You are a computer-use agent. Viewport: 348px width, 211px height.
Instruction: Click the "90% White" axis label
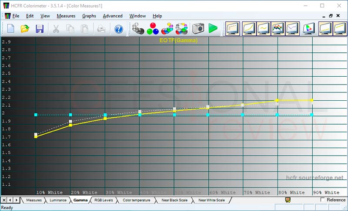[x=326, y=193]
